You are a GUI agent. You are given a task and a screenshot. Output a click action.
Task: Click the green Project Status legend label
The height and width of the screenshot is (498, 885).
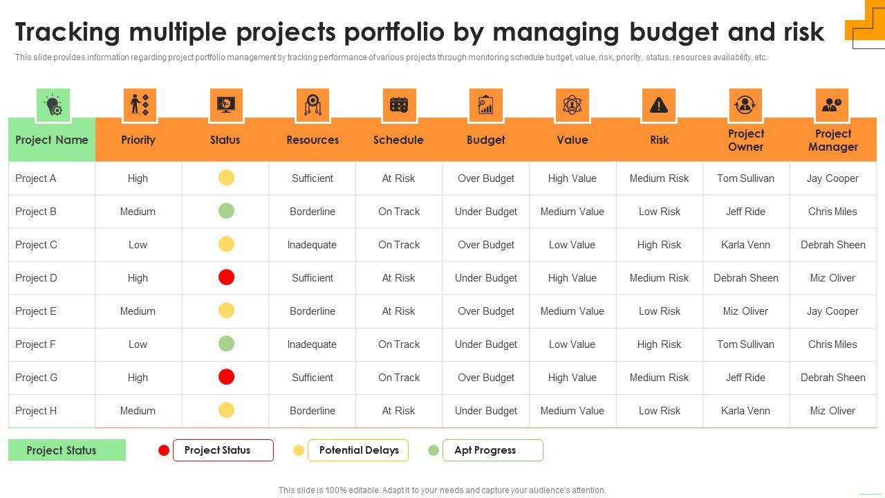pyautogui.click(x=67, y=450)
